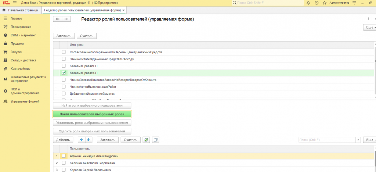Uncheck БазовыеПраваБСП role checkbox
The width and height of the screenshot is (376, 172).
(64, 73)
